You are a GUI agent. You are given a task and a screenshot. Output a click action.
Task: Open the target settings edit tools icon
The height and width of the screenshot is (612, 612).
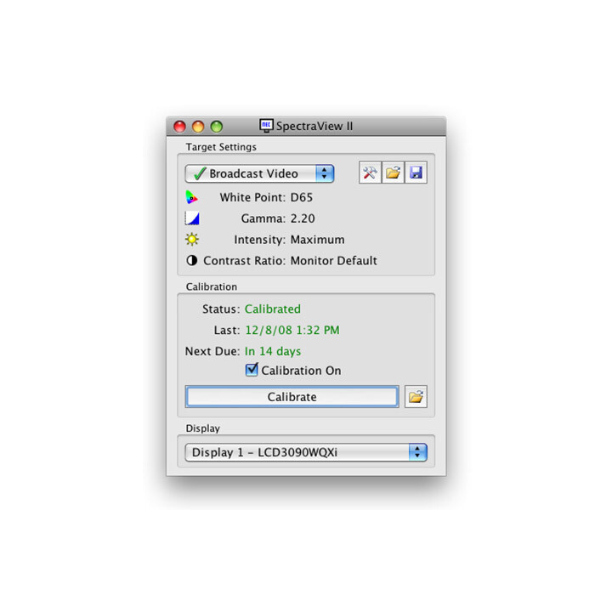(x=370, y=173)
